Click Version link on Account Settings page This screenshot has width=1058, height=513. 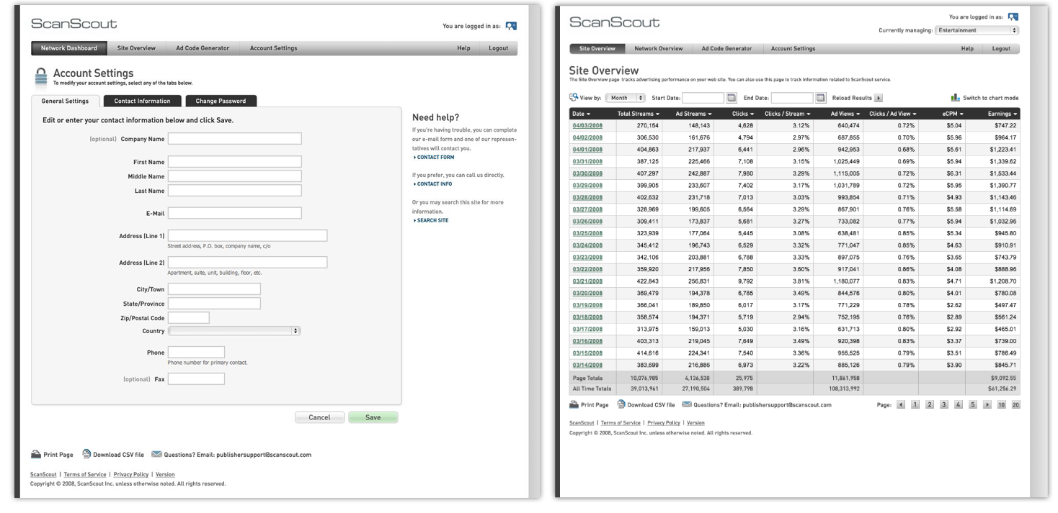pyautogui.click(x=165, y=475)
